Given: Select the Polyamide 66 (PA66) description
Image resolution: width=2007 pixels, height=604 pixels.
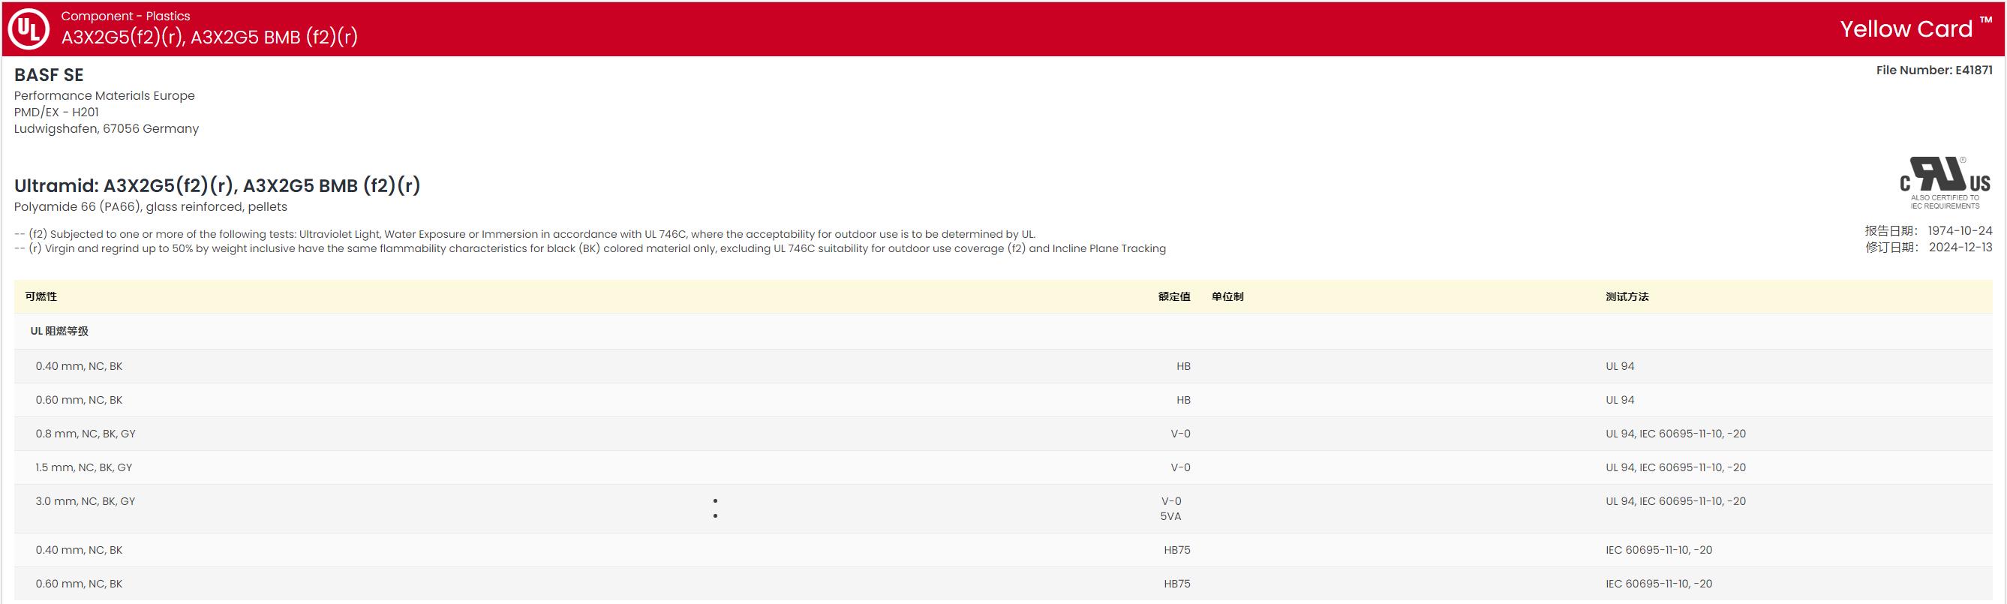Looking at the screenshot, I should click(150, 206).
